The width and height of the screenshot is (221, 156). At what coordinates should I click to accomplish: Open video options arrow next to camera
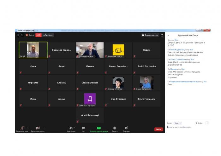pos(44,128)
